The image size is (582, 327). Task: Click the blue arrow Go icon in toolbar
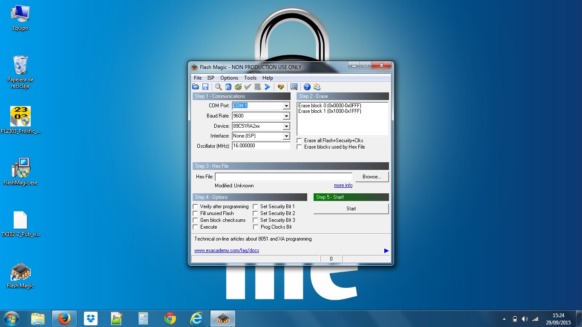[x=268, y=87]
